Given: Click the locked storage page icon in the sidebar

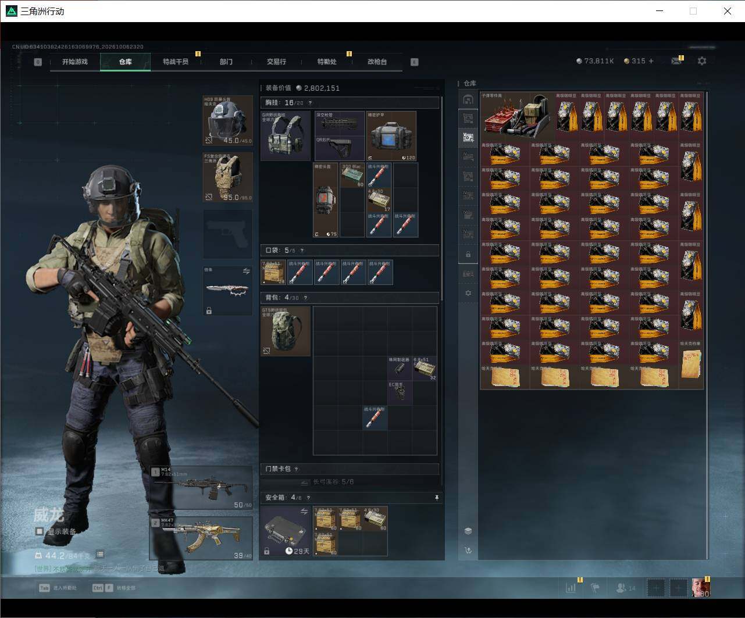Looking at the screenshot, I should click(468, 255).
